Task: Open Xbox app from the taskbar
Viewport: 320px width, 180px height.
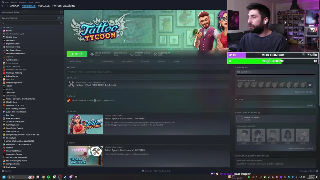Action: [x=54, y=177]
